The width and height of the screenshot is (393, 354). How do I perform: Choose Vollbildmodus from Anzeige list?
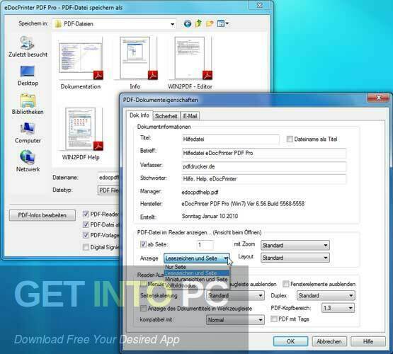click(x=197, y=285)
